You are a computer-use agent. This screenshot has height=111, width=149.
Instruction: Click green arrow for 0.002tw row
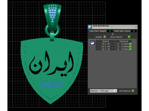coord(131,49)
